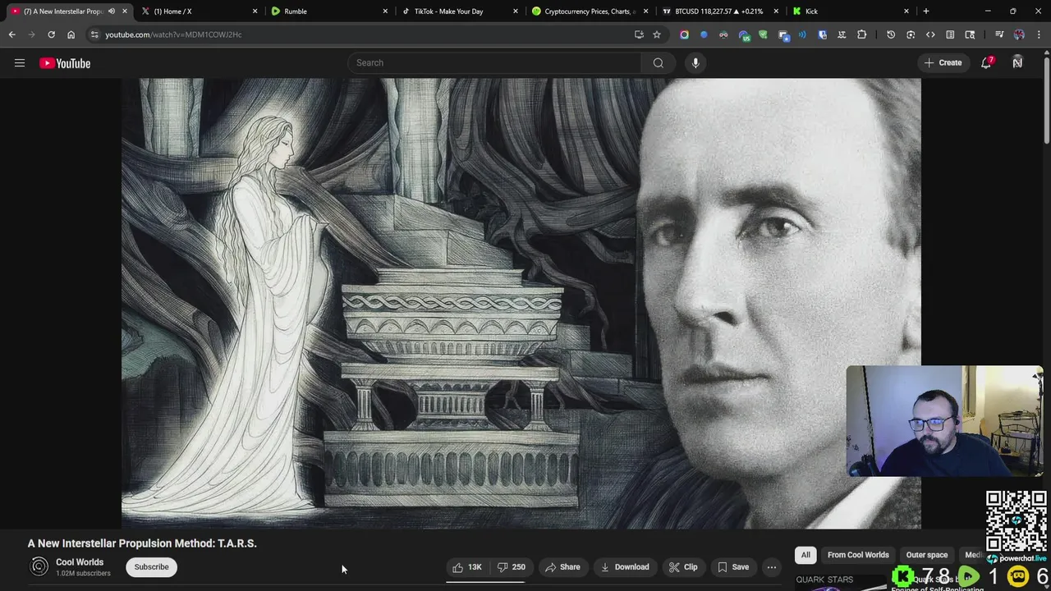Open Cool Worlds channel name link
This screenshot has height=591, width=1051.
80,562
